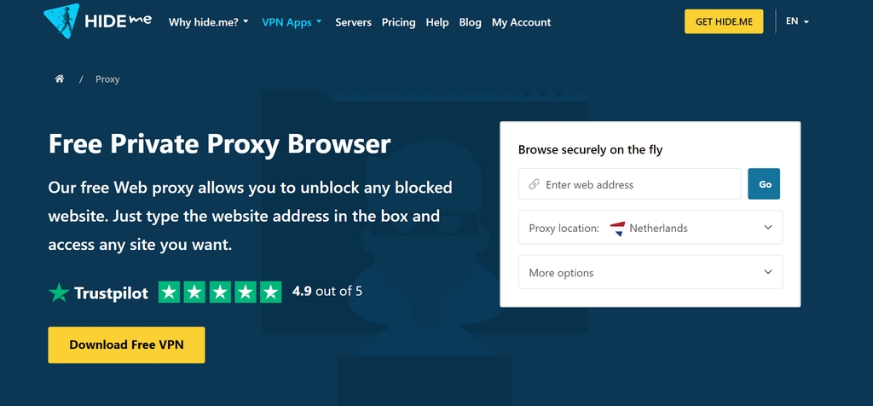Screen dimensions: 873x406
Task: Open the Blog page
Action: tap(471, 22)
